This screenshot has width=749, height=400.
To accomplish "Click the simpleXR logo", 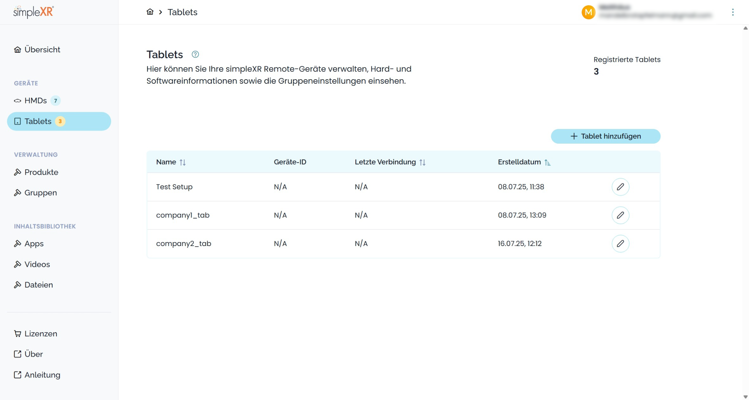I will (34, 12).
